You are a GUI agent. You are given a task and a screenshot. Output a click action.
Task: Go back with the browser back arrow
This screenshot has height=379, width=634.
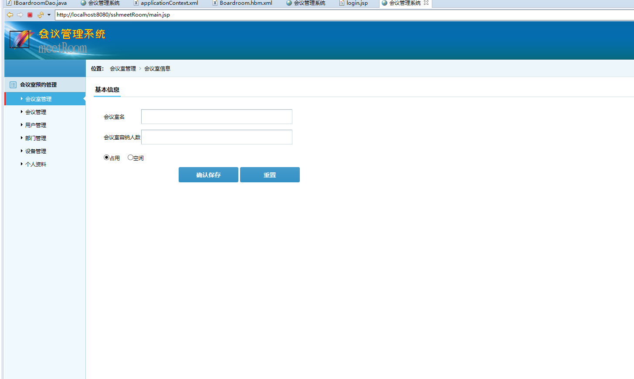[10, 15]
